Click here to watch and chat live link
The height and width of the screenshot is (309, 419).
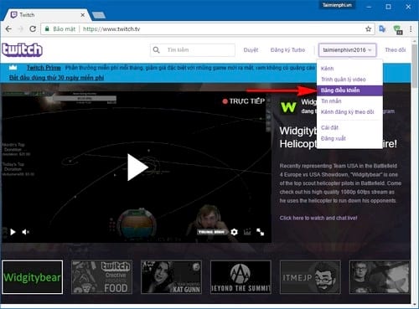tap(318, 218)
